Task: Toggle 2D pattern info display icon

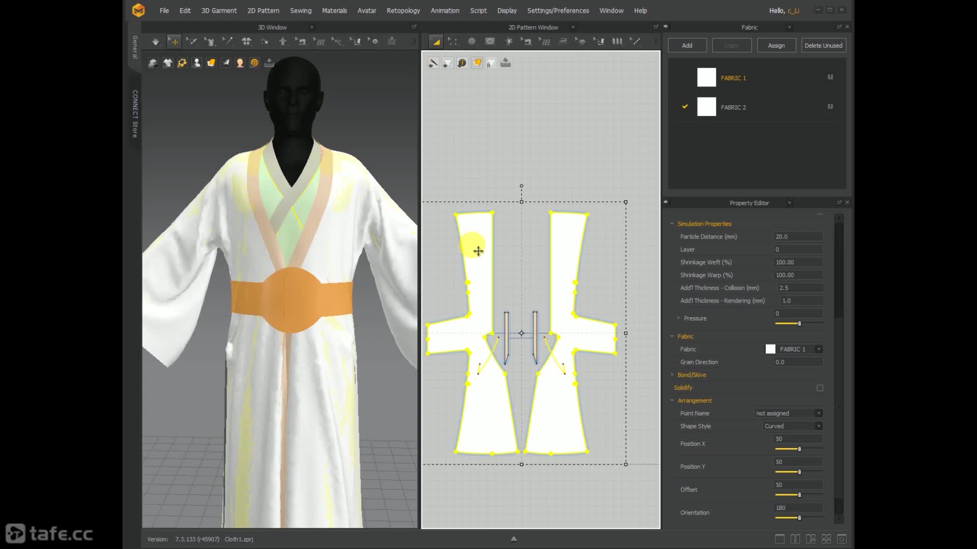Action: coord(462,63)
